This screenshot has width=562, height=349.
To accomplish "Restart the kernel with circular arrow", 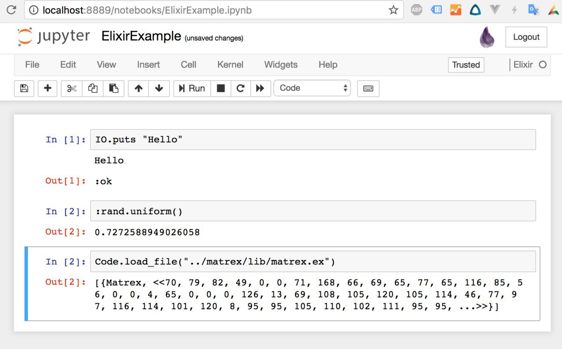I will point(241,88).
